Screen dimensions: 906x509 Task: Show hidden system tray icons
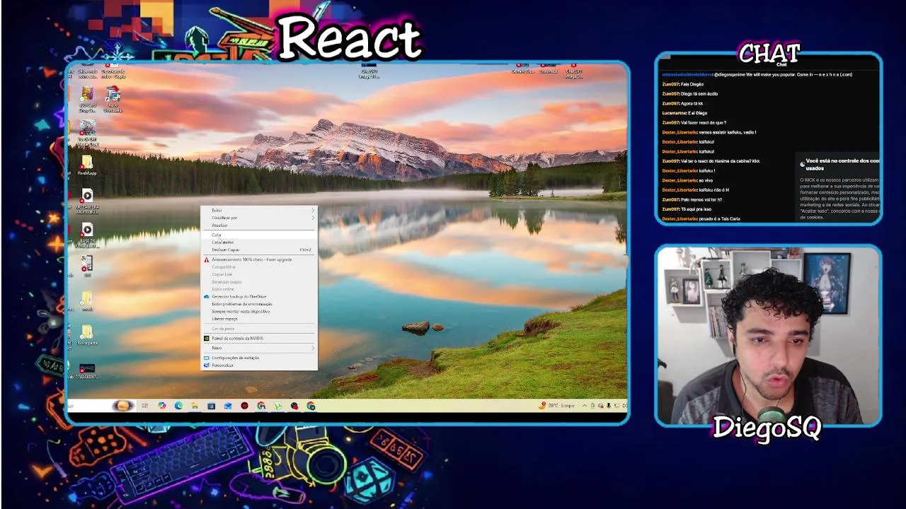(585, 406)
